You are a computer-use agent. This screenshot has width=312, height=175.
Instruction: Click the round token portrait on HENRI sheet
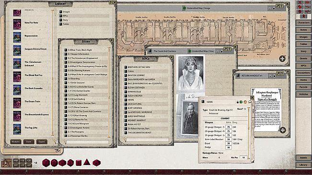pyautogui.click(x=245, y=102)
